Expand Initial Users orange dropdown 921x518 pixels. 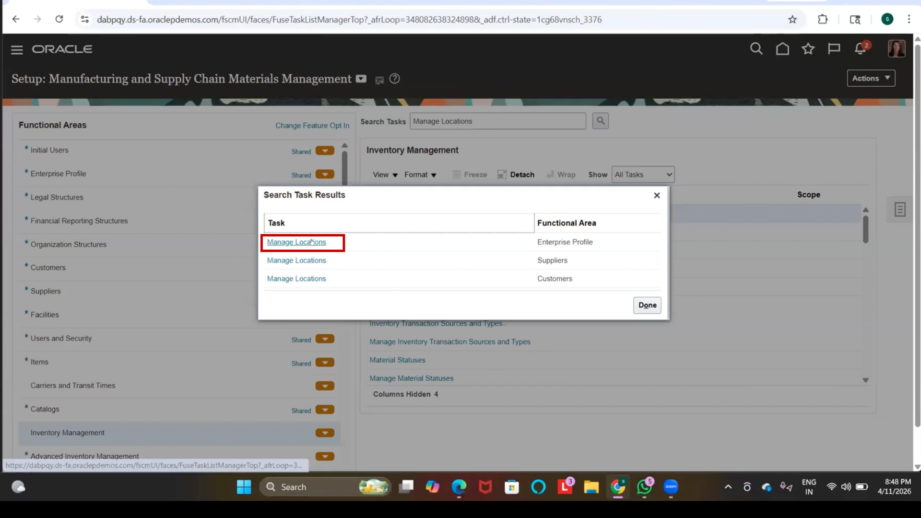click(x=325, y=151)
